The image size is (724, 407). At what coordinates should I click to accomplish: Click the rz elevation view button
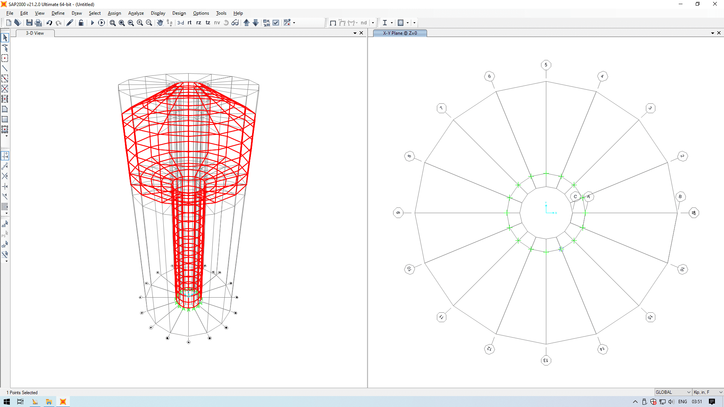point(198,23)
